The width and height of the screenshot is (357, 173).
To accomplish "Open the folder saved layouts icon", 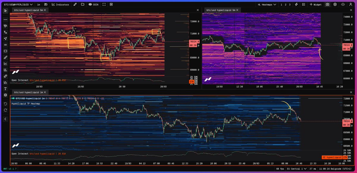I will pos(82,4).
